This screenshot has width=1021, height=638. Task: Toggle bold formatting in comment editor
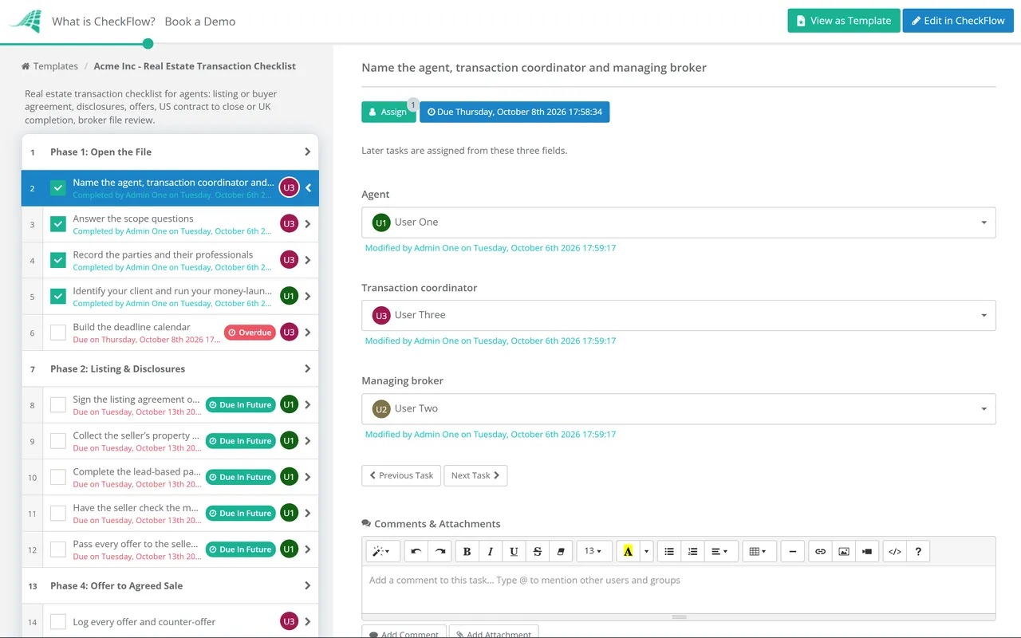(x=467, y=551)
